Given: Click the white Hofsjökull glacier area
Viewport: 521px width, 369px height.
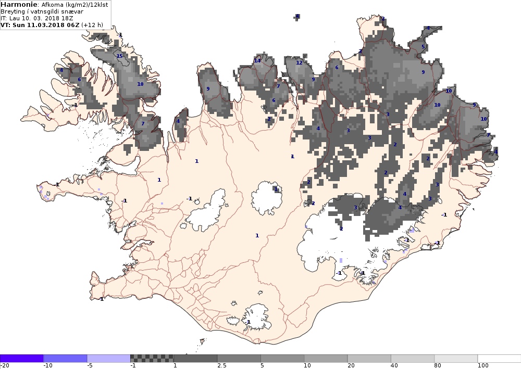Looking at the screenshot, I should (266, 199).
